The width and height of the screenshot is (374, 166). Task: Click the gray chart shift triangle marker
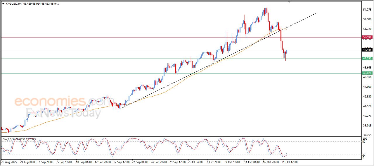(289, 2)
